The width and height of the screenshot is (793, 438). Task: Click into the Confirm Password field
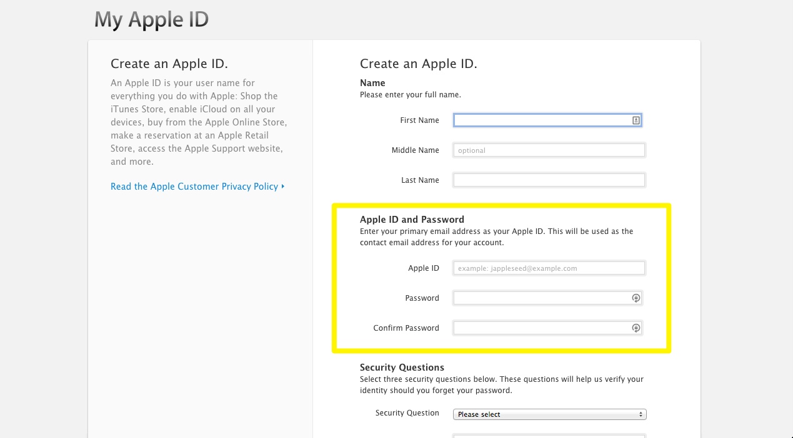point(548,328)
